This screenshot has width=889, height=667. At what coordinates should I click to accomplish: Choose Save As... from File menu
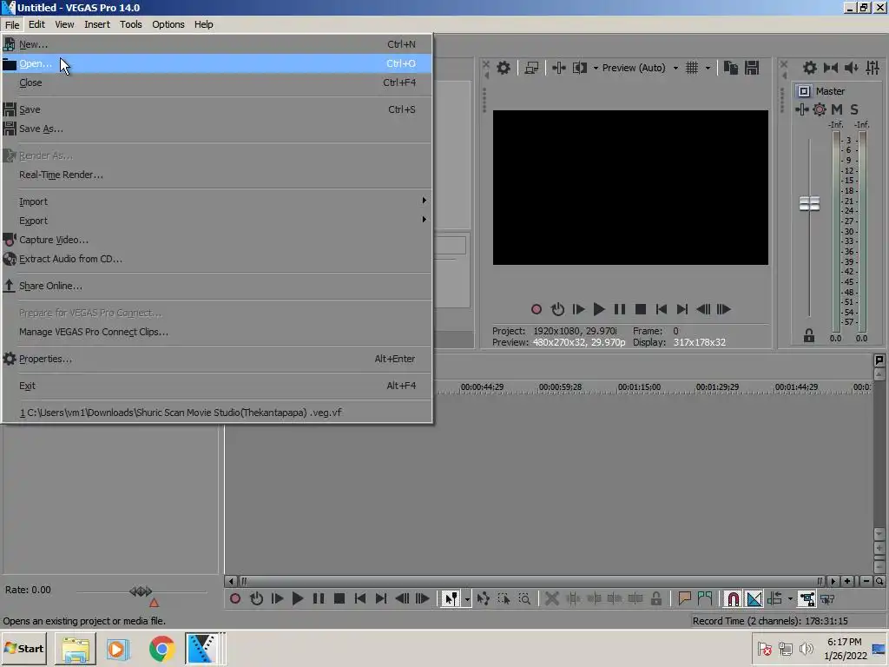216,129
